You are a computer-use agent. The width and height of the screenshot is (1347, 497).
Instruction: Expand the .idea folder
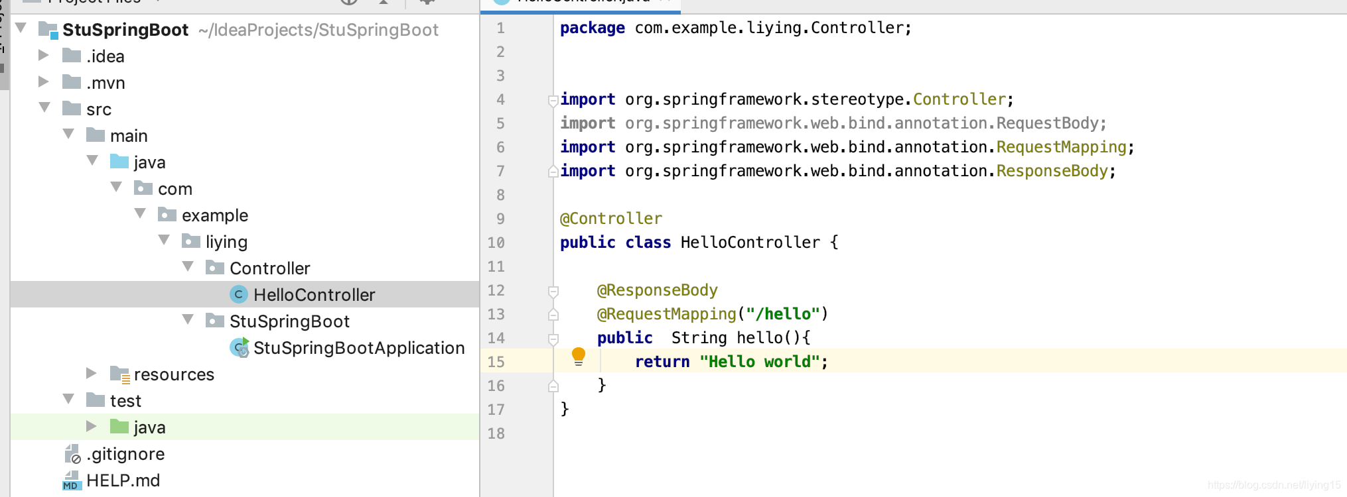(44, 55)
